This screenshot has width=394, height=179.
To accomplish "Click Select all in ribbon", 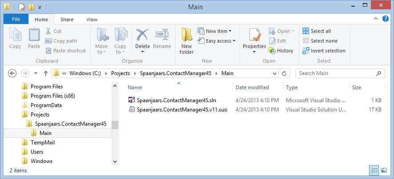I will pyautogui.click(x=317, y=31).
